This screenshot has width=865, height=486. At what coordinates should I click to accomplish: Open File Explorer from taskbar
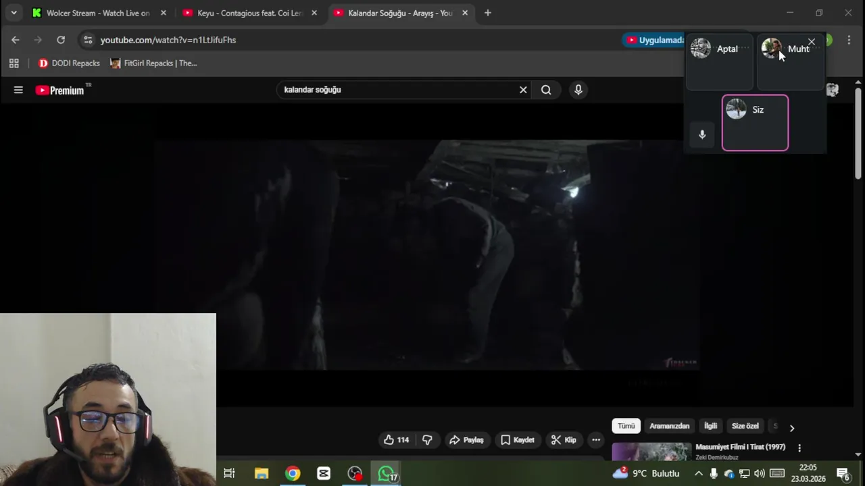262,473
